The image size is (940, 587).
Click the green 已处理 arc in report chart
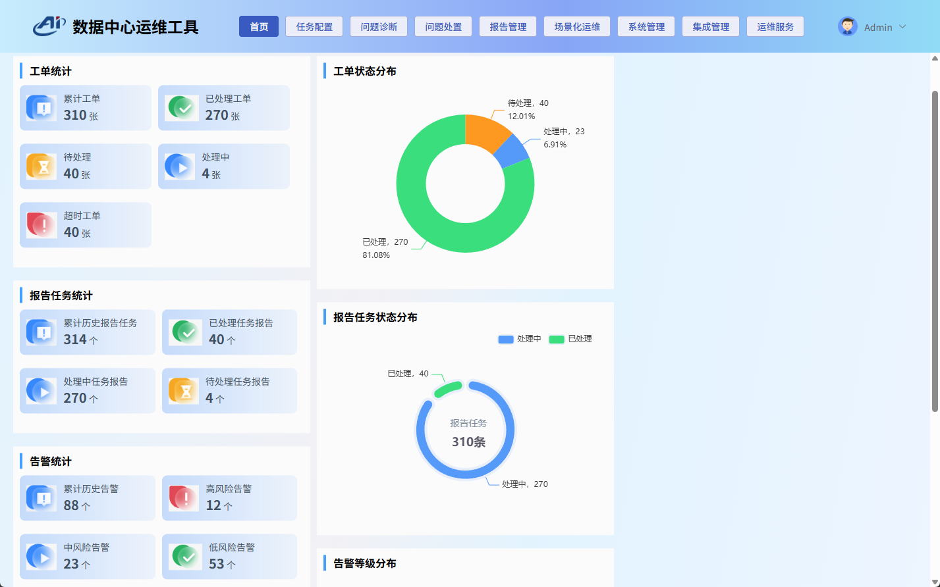pyautogui.click(x=448, y=389)
